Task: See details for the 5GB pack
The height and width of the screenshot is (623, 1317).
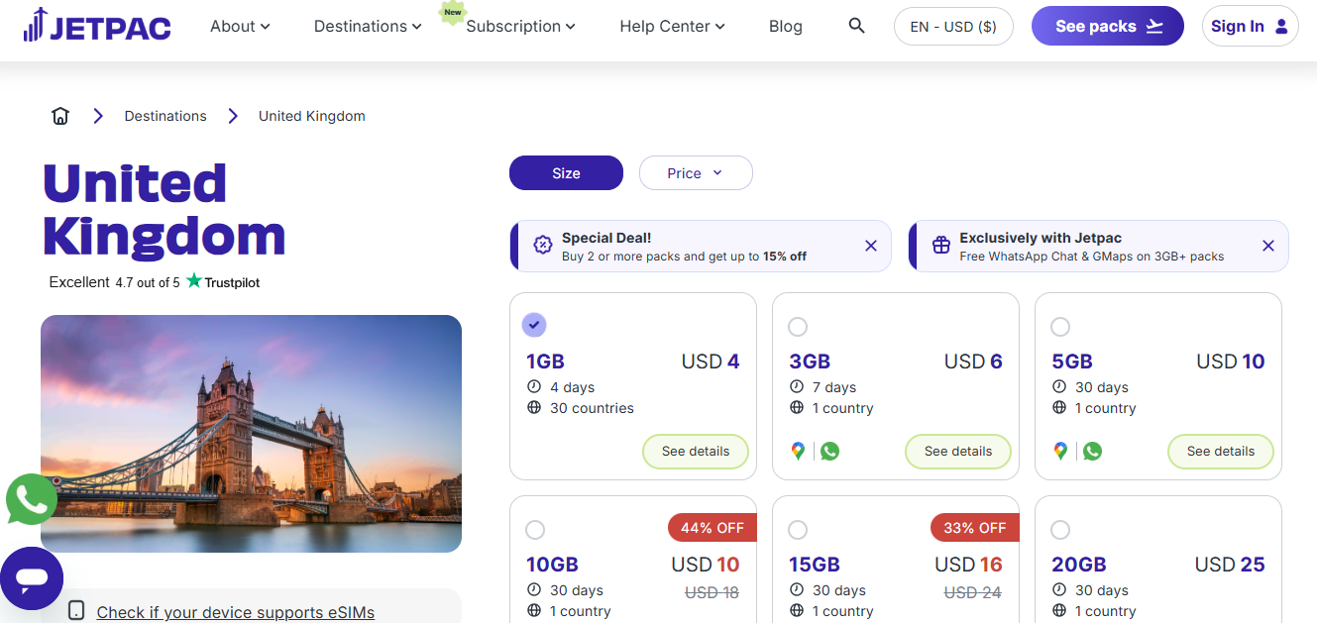Action: tap(1221, 452)
